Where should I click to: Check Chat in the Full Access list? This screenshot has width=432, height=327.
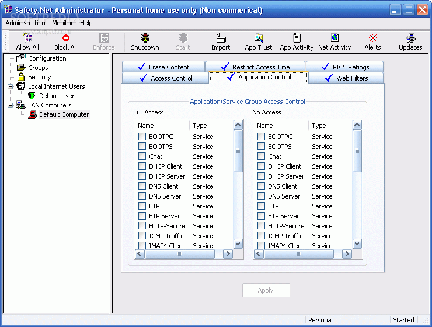coord(142,156)
